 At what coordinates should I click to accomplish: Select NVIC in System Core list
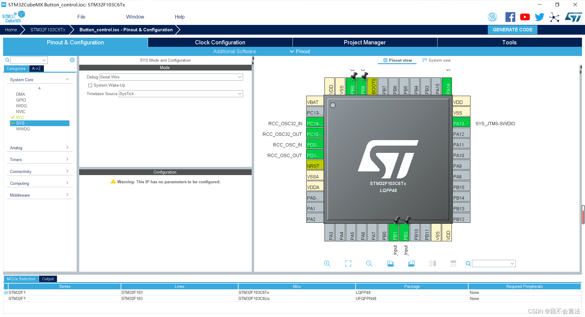pyautogui.click(x=21, y=112)
